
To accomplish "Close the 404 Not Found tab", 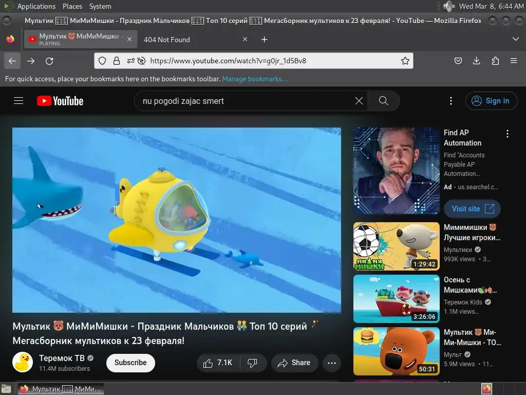I will click(245, 39).
